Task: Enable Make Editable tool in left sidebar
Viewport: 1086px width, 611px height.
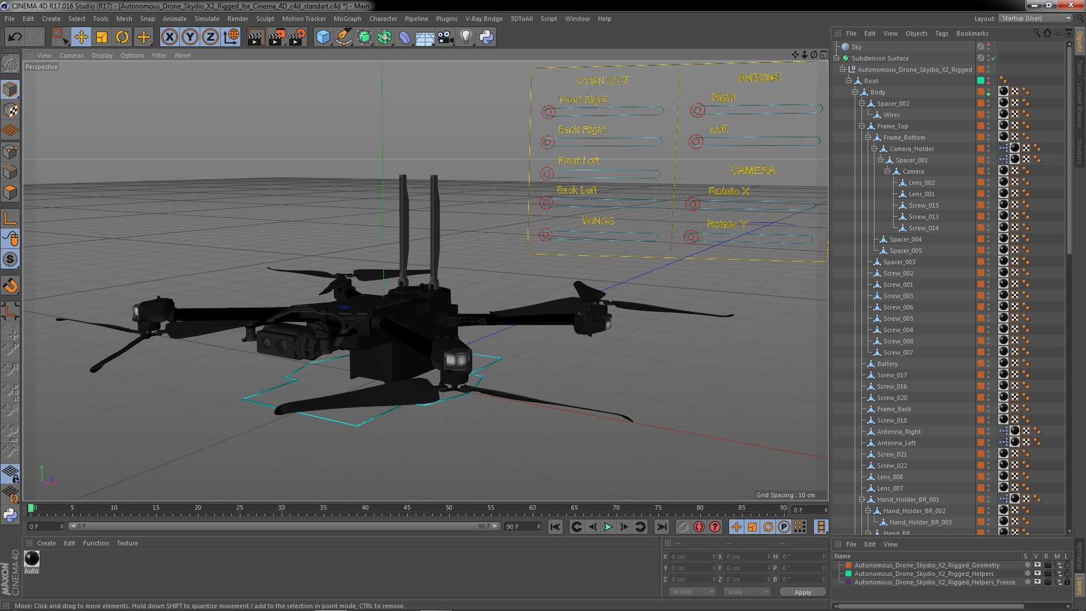Action: (10, 63)
